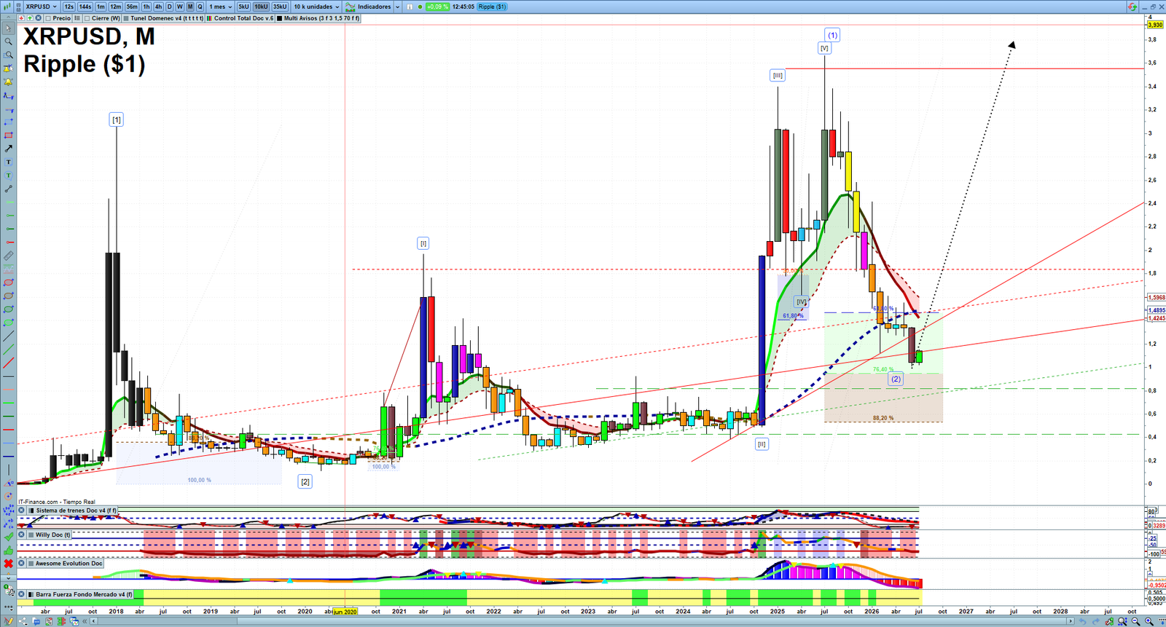This screenshot has width=1166, height=627.
Task: Open the Precio settings list icon
Action: pos(77,18)
